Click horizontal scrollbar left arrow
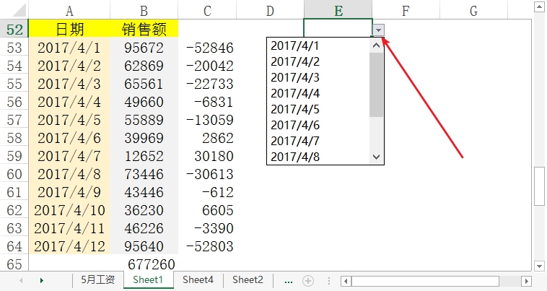Screen dimensions: 547x291 click(346, 281)
